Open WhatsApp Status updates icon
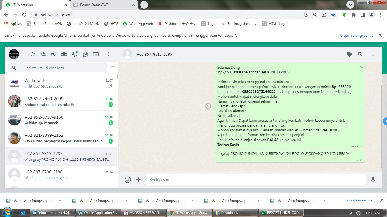387x217 pixels. [x=33, y=54]
